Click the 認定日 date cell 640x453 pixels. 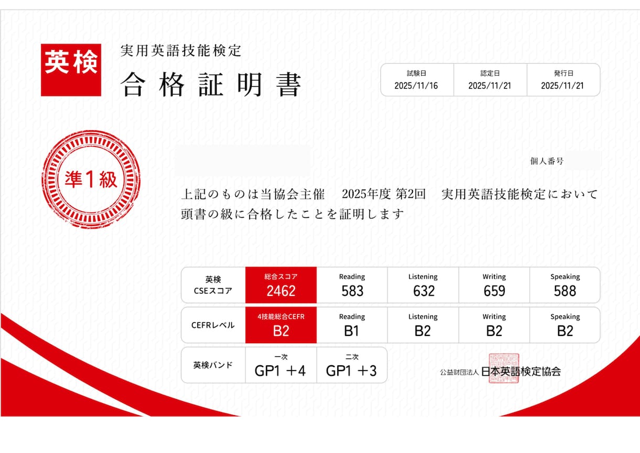coord(490,80)
